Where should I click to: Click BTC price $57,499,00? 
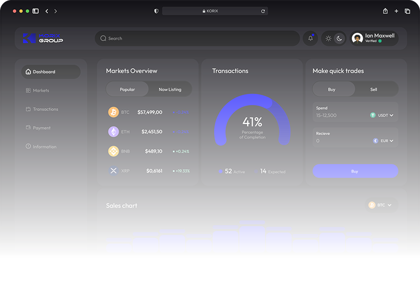coord(150,112)
